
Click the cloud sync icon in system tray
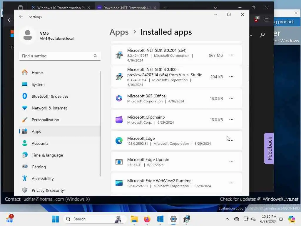click(237, 219)
